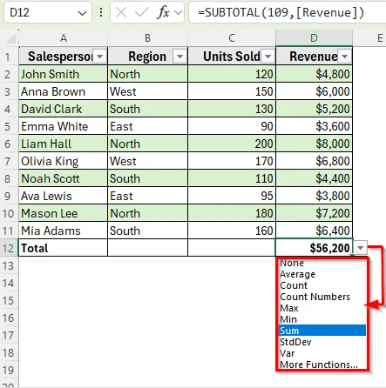Click the $7,200 revenue cell
This screenshot has width=386, height=388.
(x=314, y=213)
